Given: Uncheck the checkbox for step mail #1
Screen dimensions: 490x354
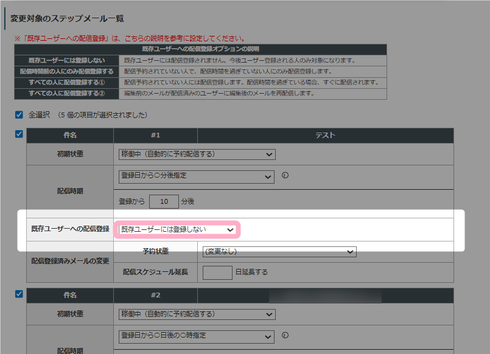Looking at the screenshot, I should click(19, 134).
